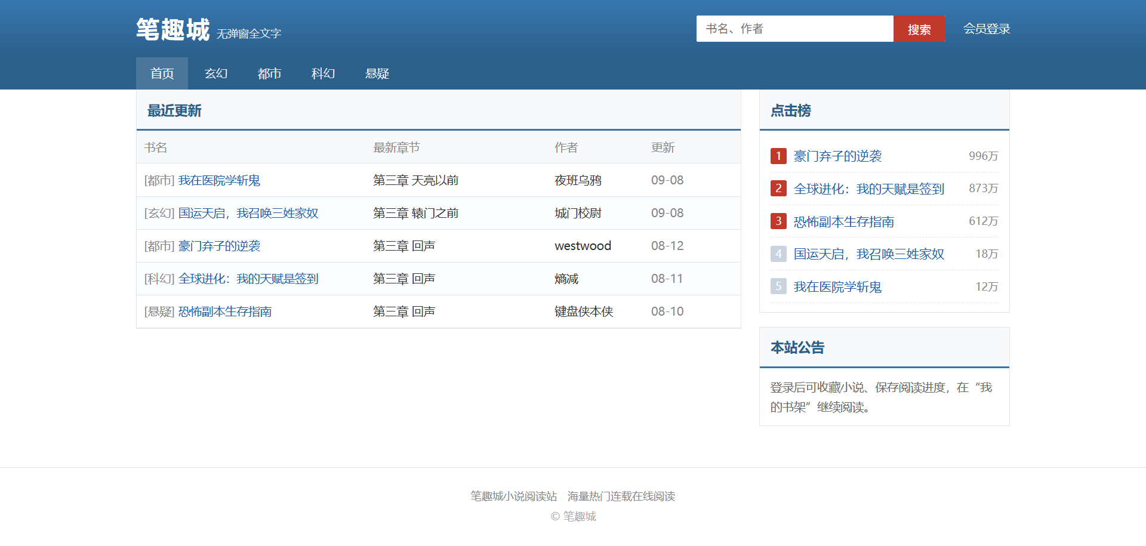Click author name 夜班乌鸦

(x=578, y=180)
